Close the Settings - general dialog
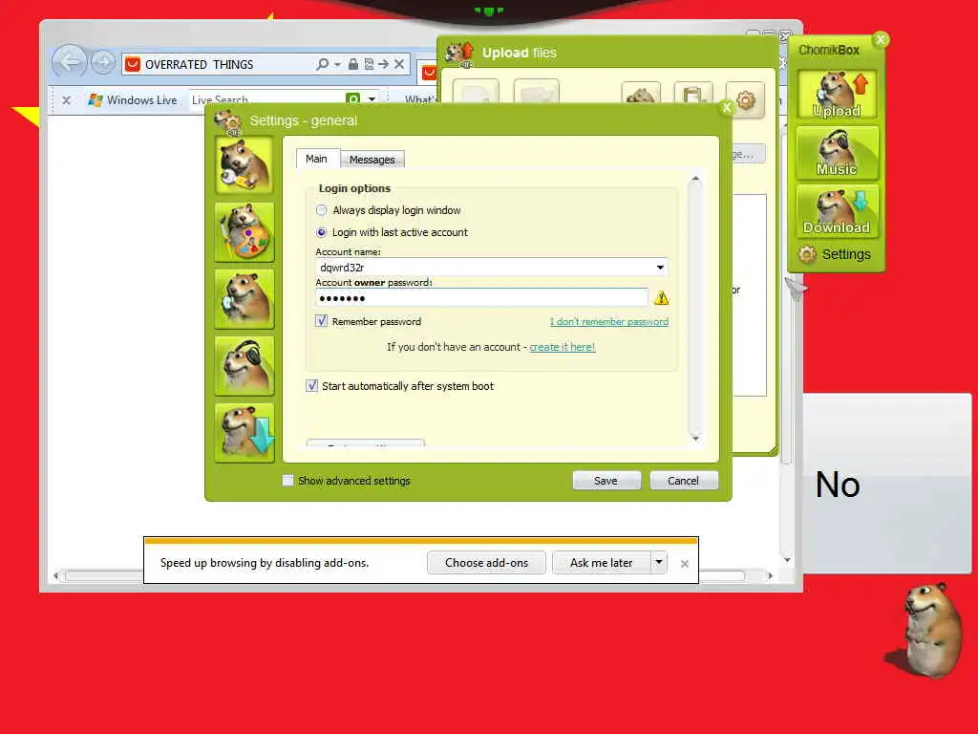978x734 pixels. point(727,107)
